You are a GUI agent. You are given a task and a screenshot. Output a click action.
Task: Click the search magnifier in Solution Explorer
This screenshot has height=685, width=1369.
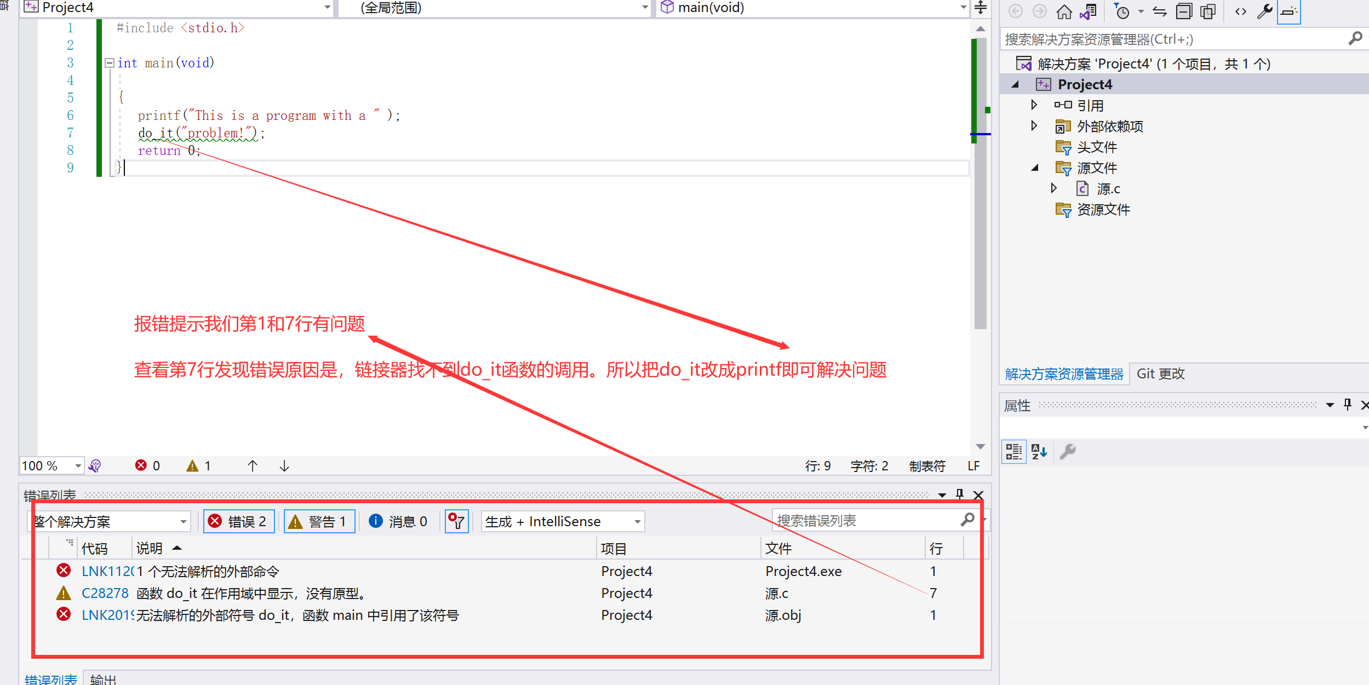point(1355,38)
